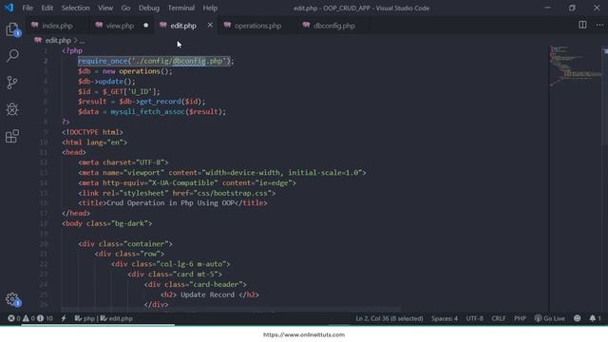
Task: Open the Debug menu
Action: point(149,8)
